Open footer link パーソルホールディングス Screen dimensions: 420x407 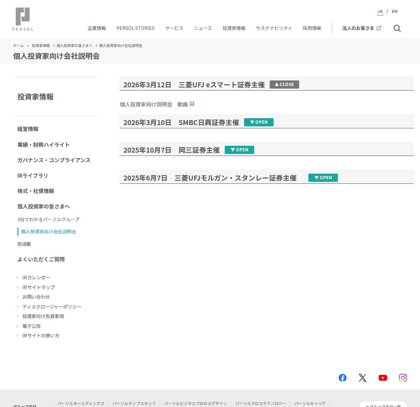coord(81,403)
